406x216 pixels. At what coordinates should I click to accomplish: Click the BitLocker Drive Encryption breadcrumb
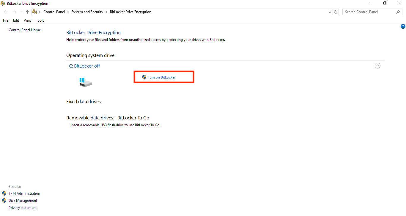[130, 12]
